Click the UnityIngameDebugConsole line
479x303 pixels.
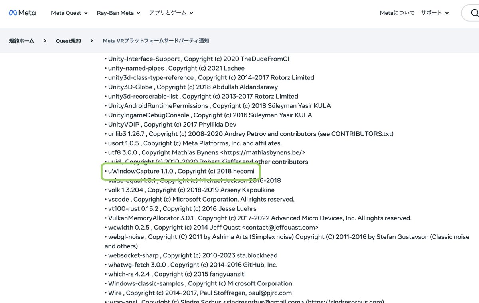coord(208,115)
